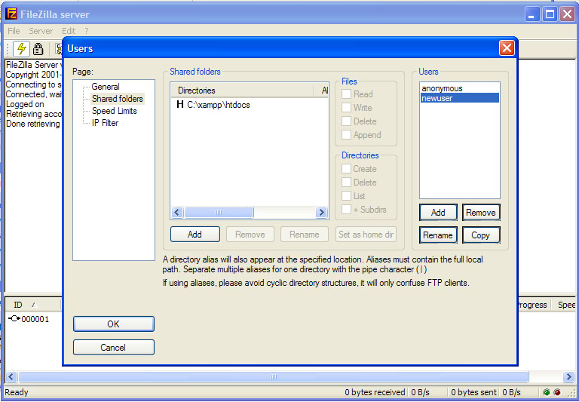Open the Server menu
This screenshot has height=402, width=579.
pos(41,31)
